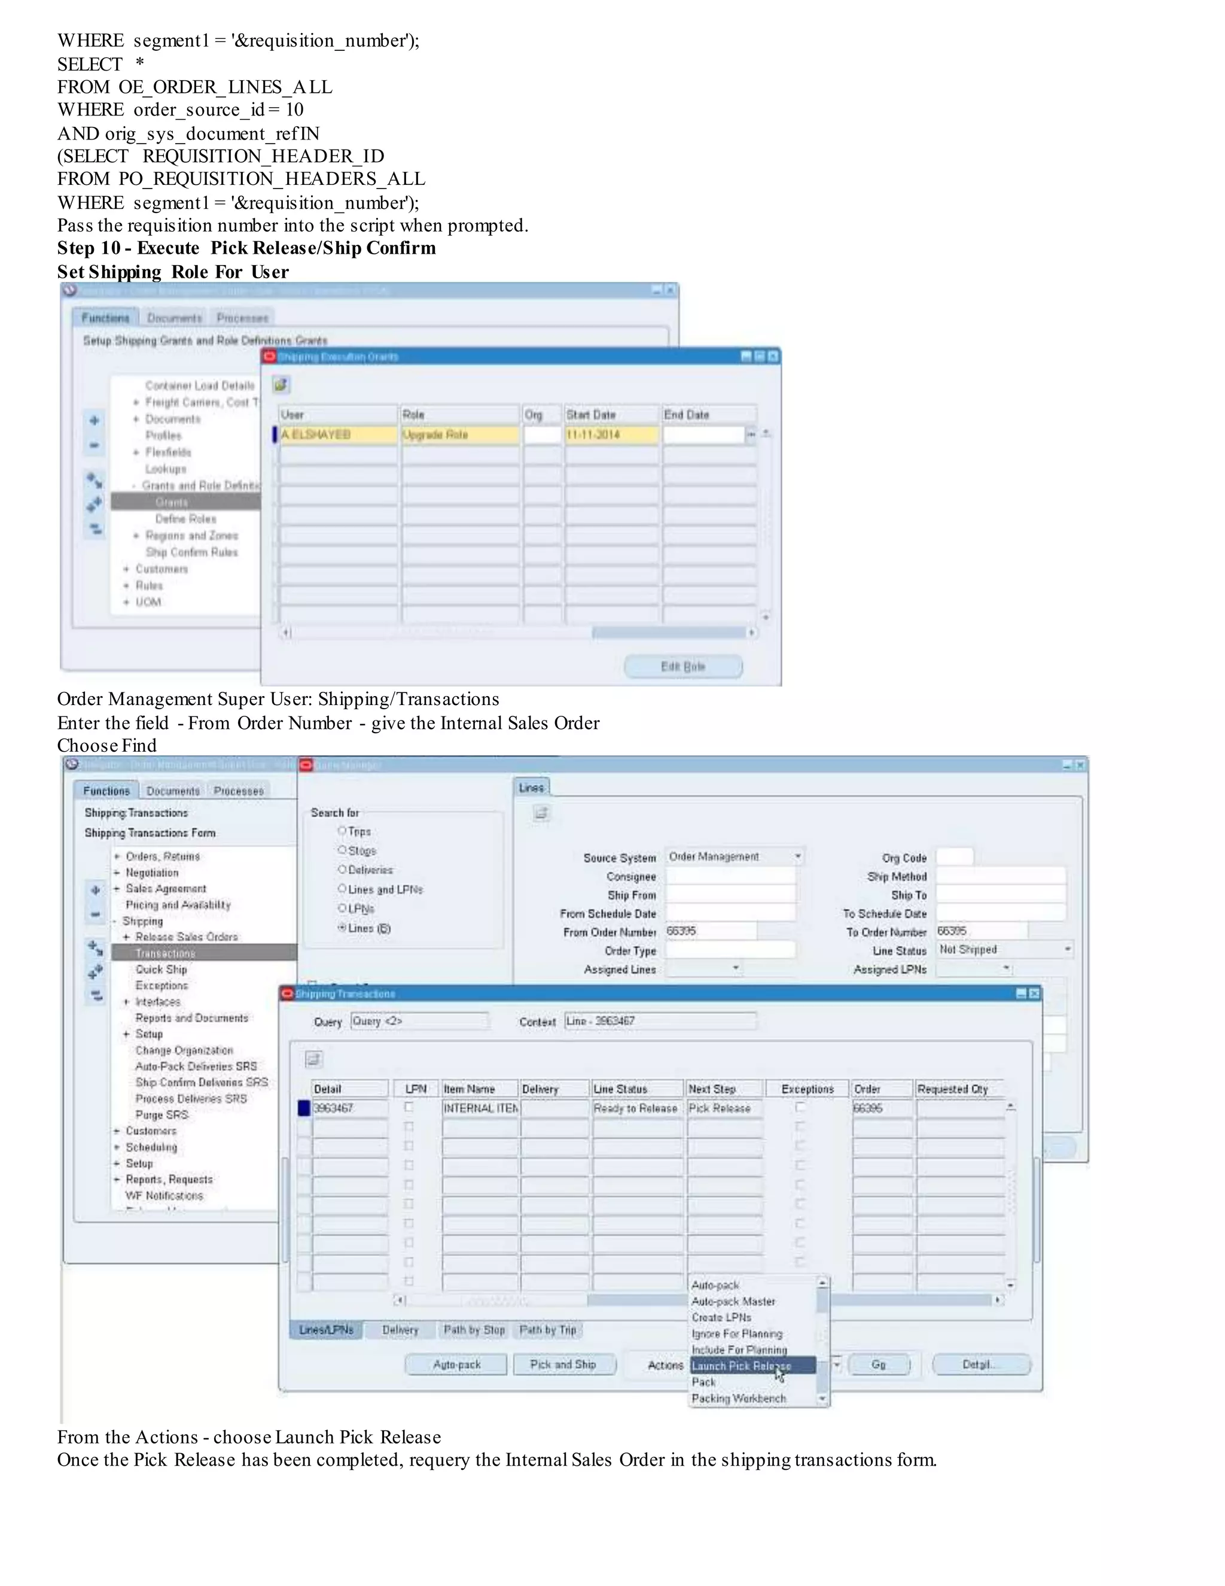Click the folder icon under the Lines tab
This screenshot has height=1586, width=1225.
(541, 813)
